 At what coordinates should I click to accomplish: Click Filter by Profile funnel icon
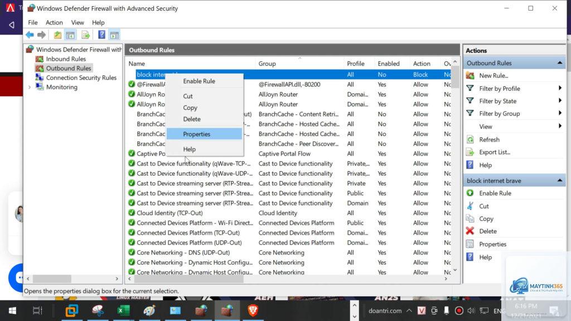(x=470, y=89)
